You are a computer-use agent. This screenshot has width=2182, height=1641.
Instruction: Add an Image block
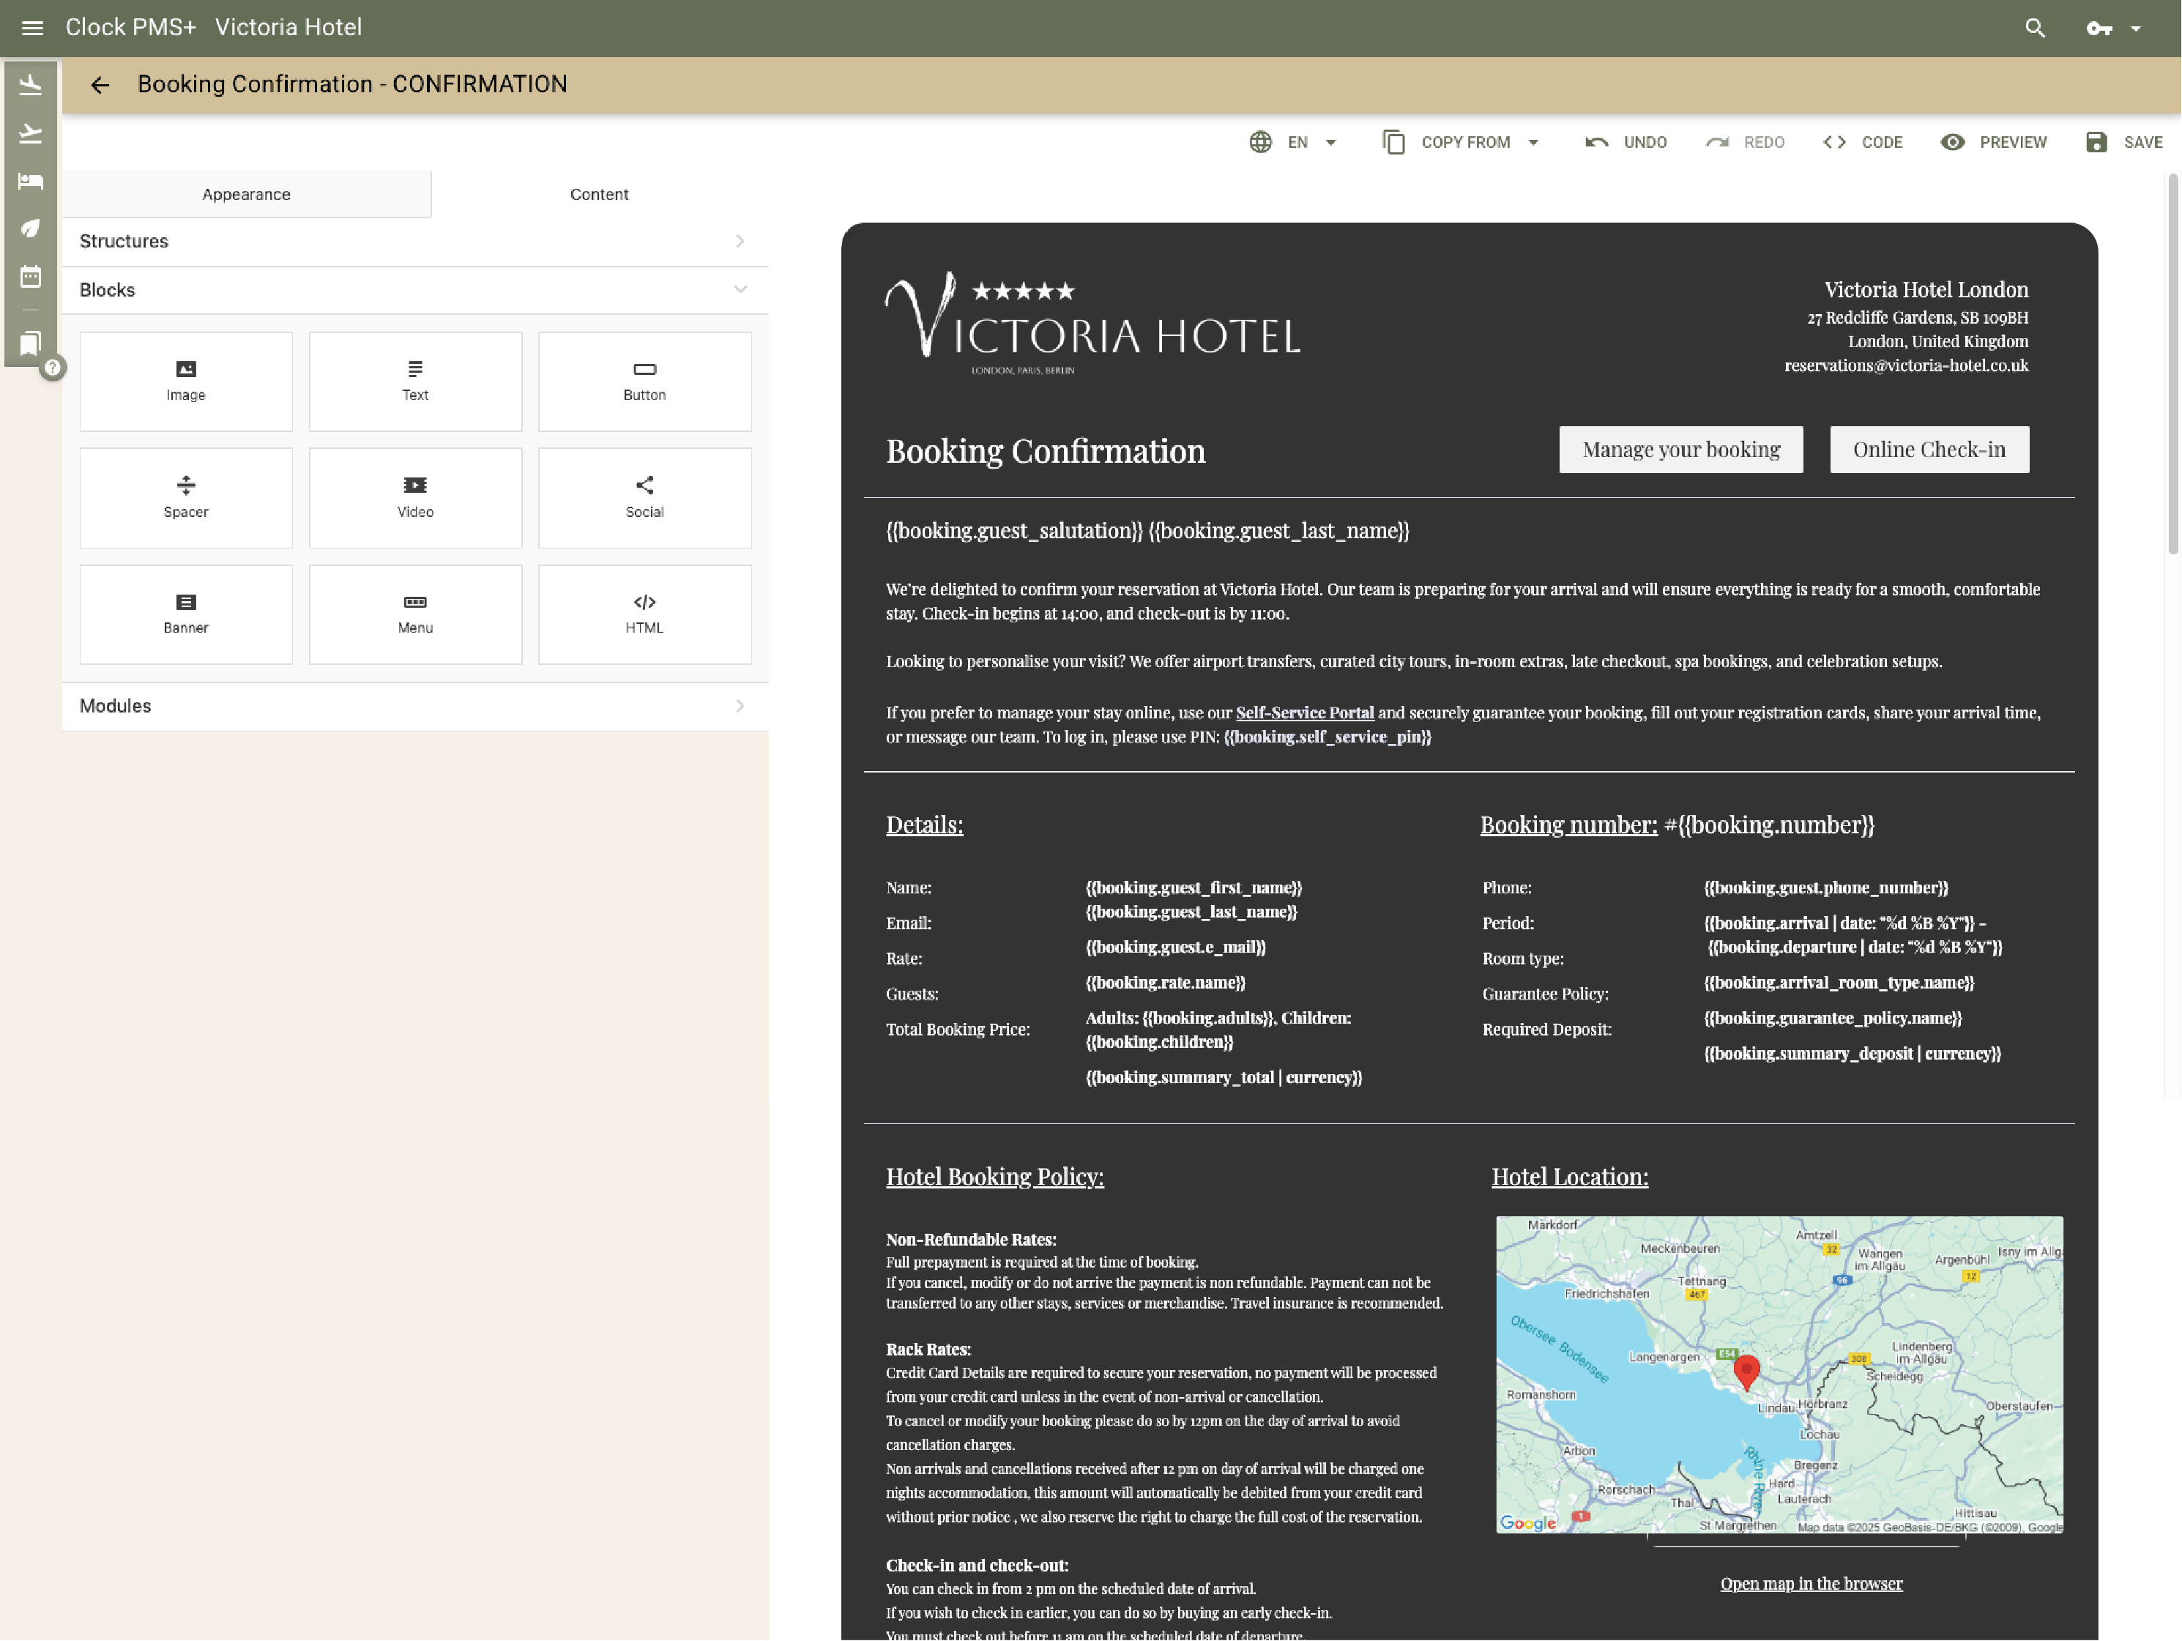[185, 381]
